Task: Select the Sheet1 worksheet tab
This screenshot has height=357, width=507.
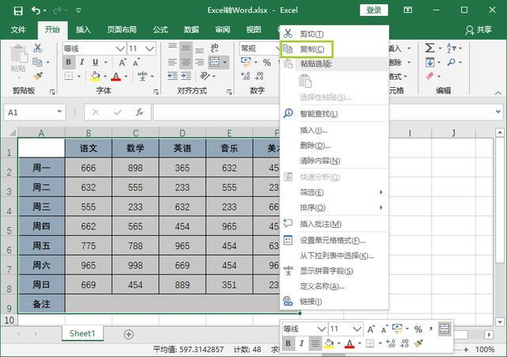Action: click(x=82, y=333)
